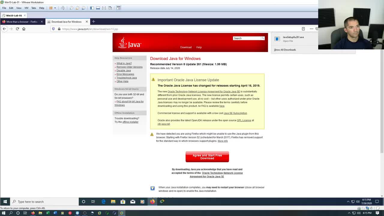The height and width of the screenshot is (216, 384).
Task: Open 'What is Java?' help link
Action: (x=124, y=63)
